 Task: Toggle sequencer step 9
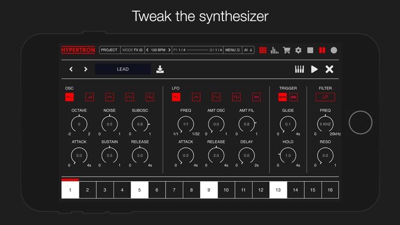209,190
